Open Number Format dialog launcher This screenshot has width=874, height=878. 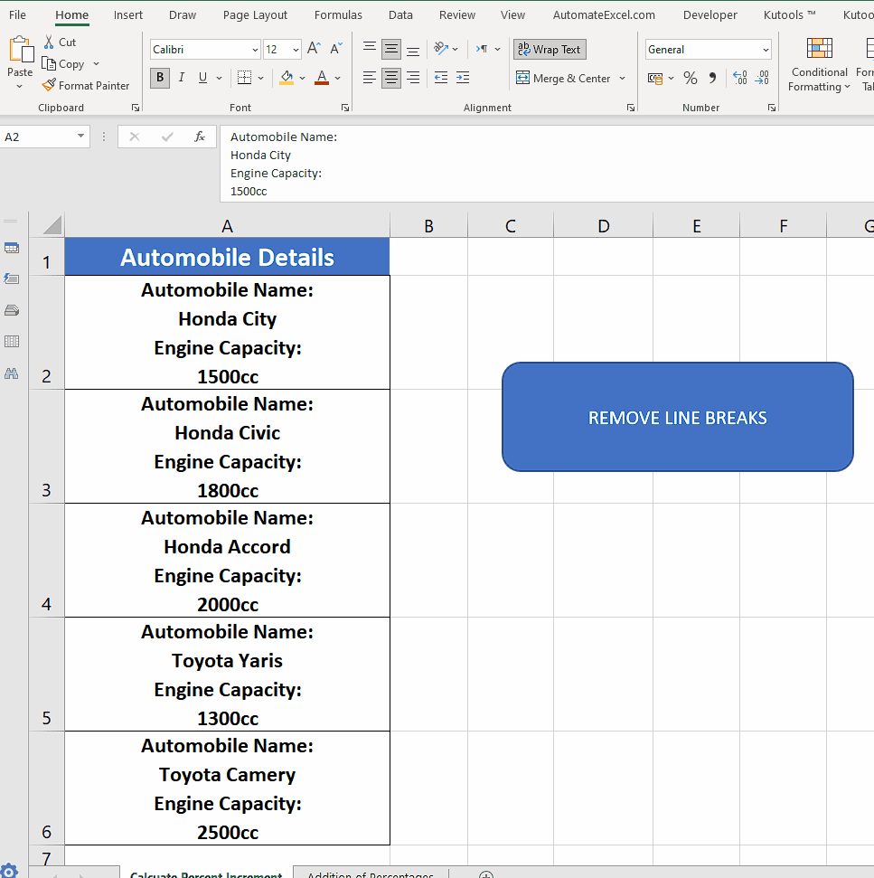(x=772, y=108)
